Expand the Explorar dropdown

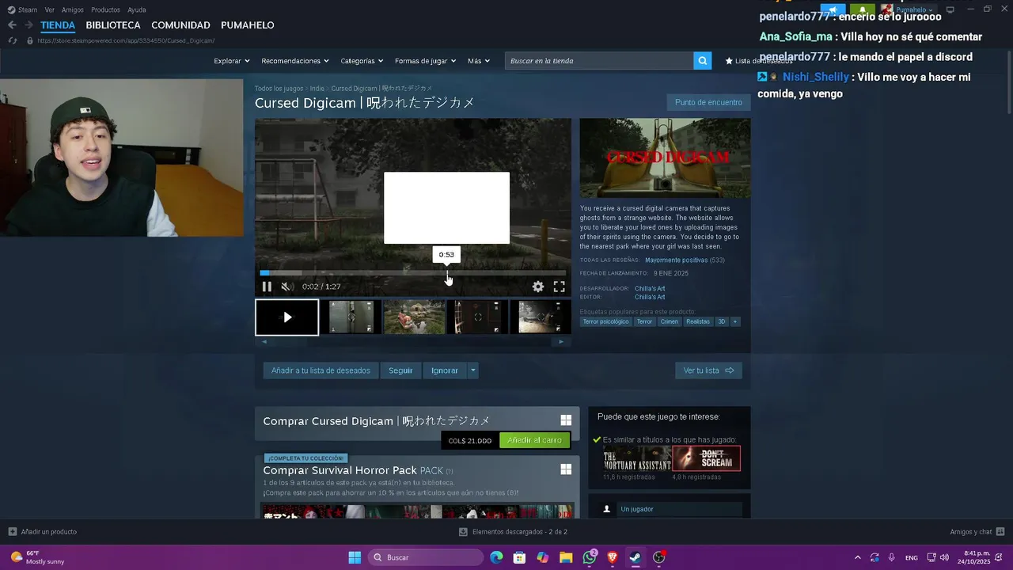click(231, 61)
